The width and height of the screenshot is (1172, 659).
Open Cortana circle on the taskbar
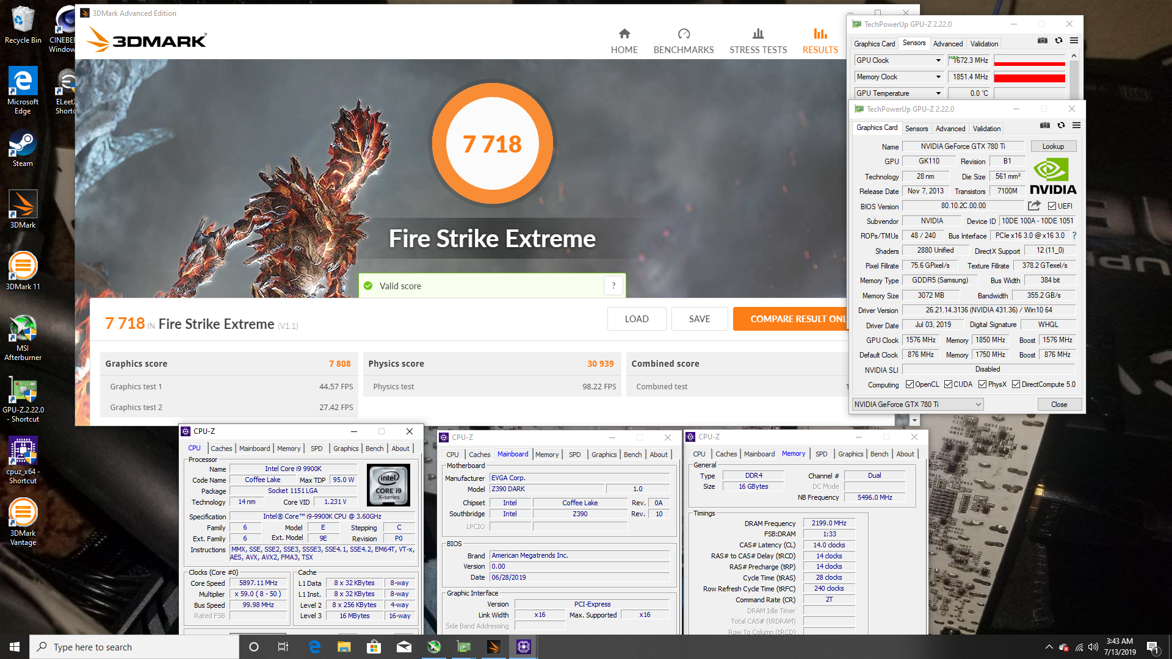(254, 647)
